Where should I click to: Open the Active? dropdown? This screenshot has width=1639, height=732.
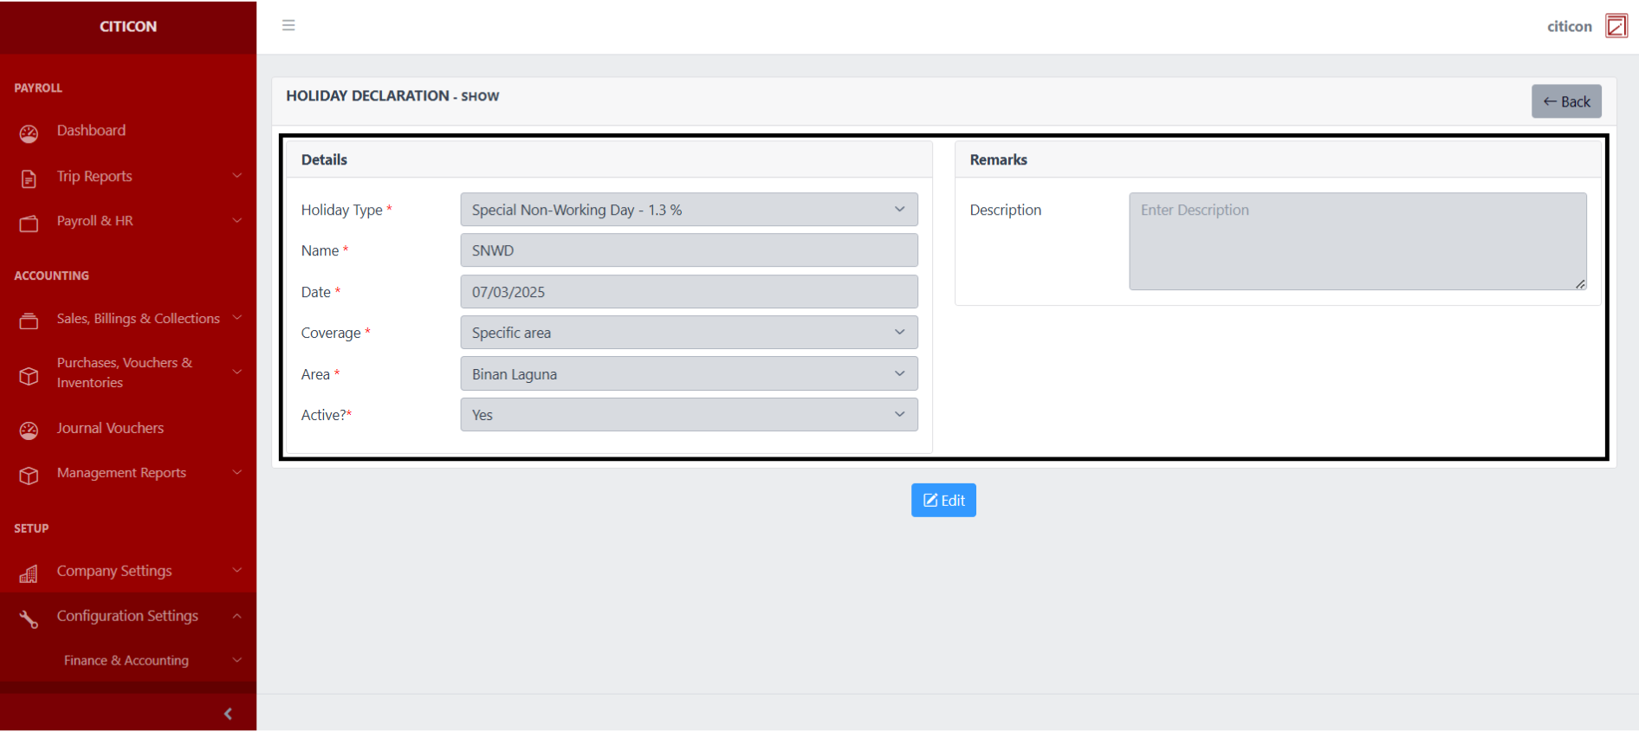688,415
